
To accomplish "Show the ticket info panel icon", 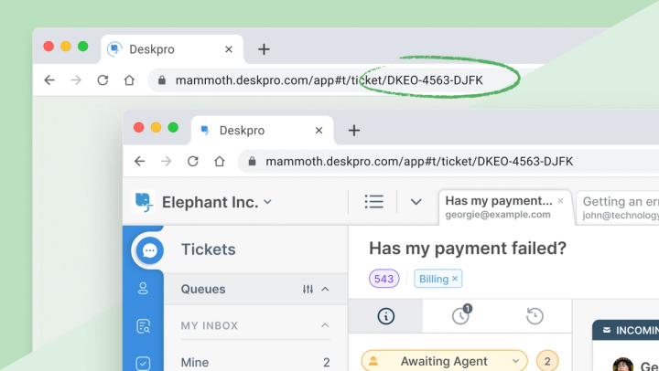I will click(x=385, y=316).
